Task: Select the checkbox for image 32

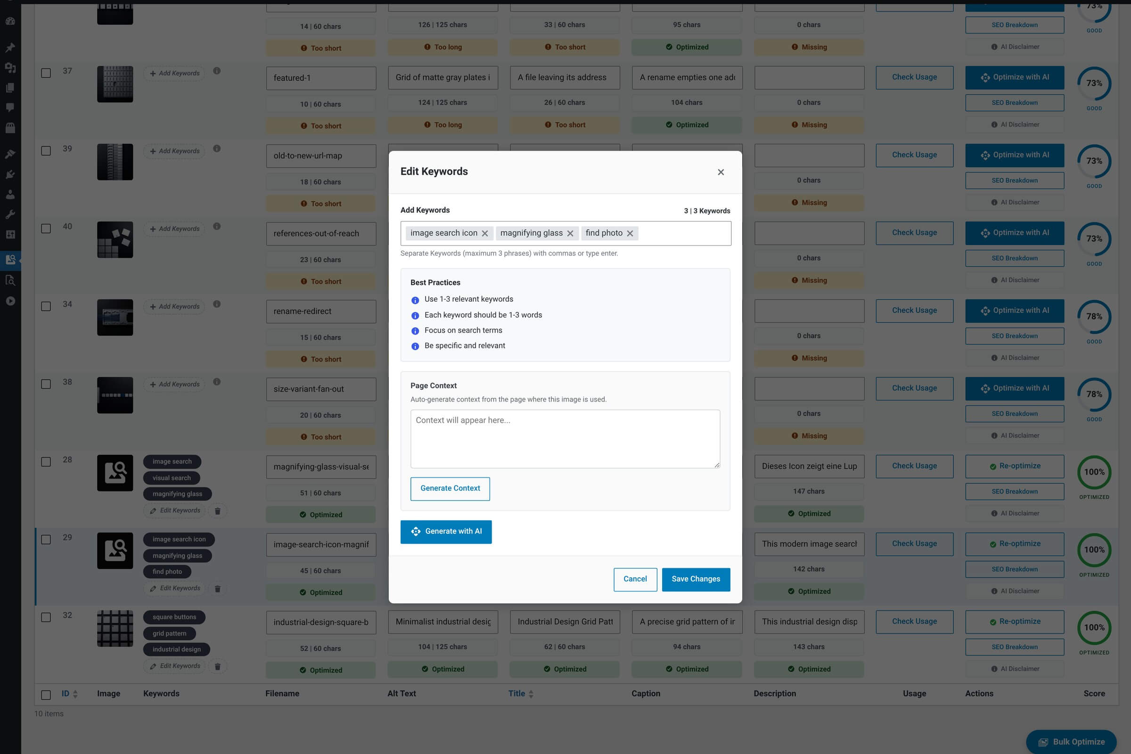Action: [46, 617]
